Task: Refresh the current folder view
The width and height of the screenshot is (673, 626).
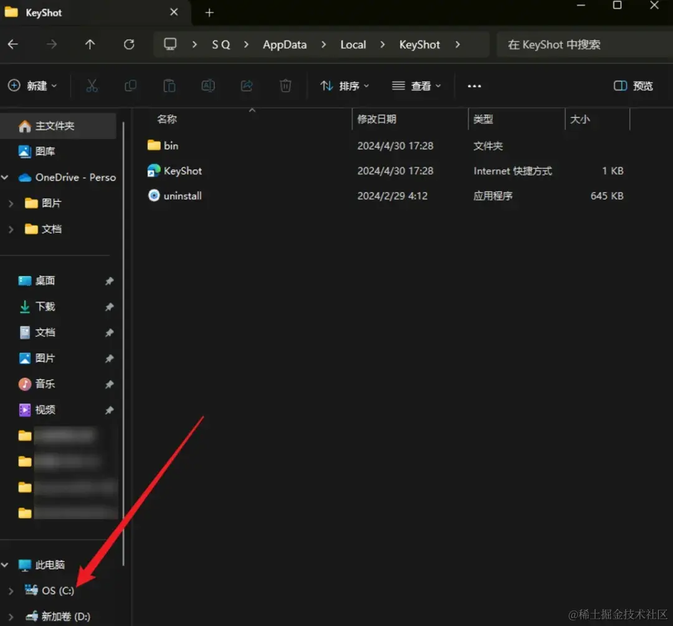Action: pyautogui.click(x=129, y=44)
